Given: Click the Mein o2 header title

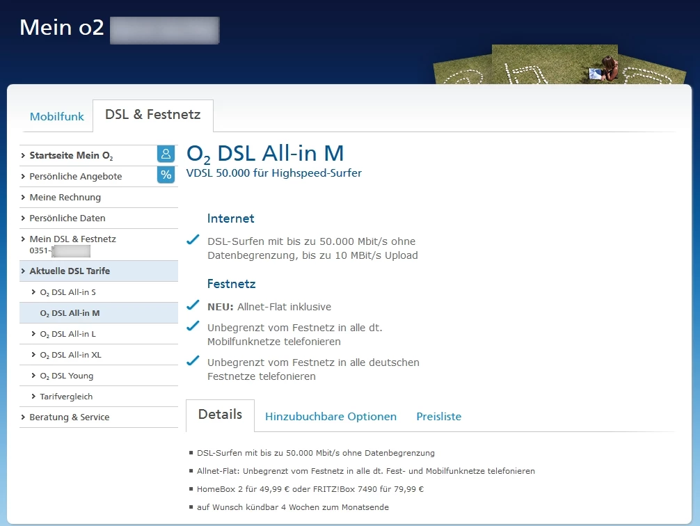Looking at the screenshot, I should pos(62,27).
